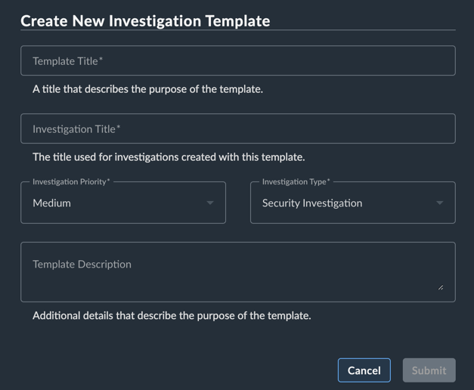Click the Additional details helper text

[x=172, y=316]
